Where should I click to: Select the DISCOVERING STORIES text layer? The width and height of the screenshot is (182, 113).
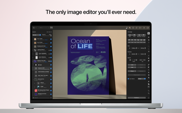pos(42,72)
